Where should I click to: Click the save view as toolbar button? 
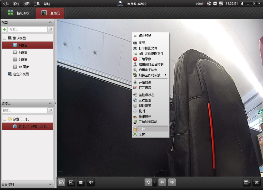pos(72,182)
